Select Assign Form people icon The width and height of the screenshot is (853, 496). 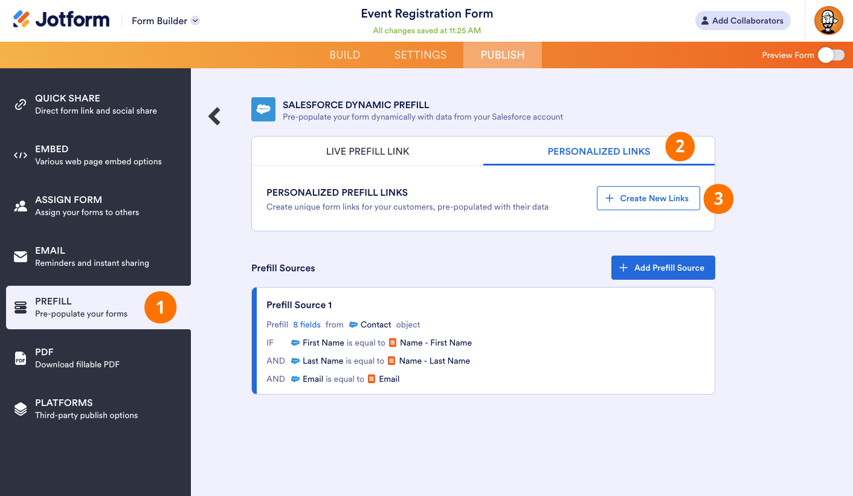tap(21, 206)
